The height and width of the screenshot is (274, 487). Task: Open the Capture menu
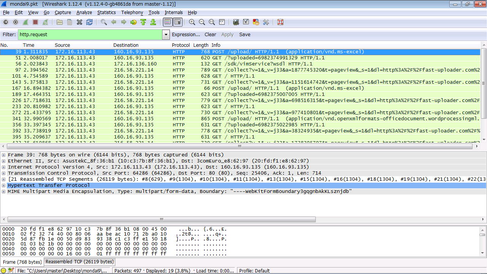(x=63, y=13)
